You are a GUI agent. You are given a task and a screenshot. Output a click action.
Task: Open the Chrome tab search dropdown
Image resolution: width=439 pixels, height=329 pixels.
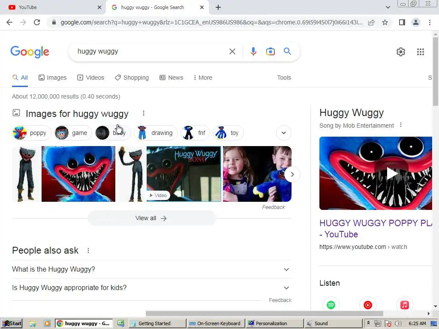[388, 7]
